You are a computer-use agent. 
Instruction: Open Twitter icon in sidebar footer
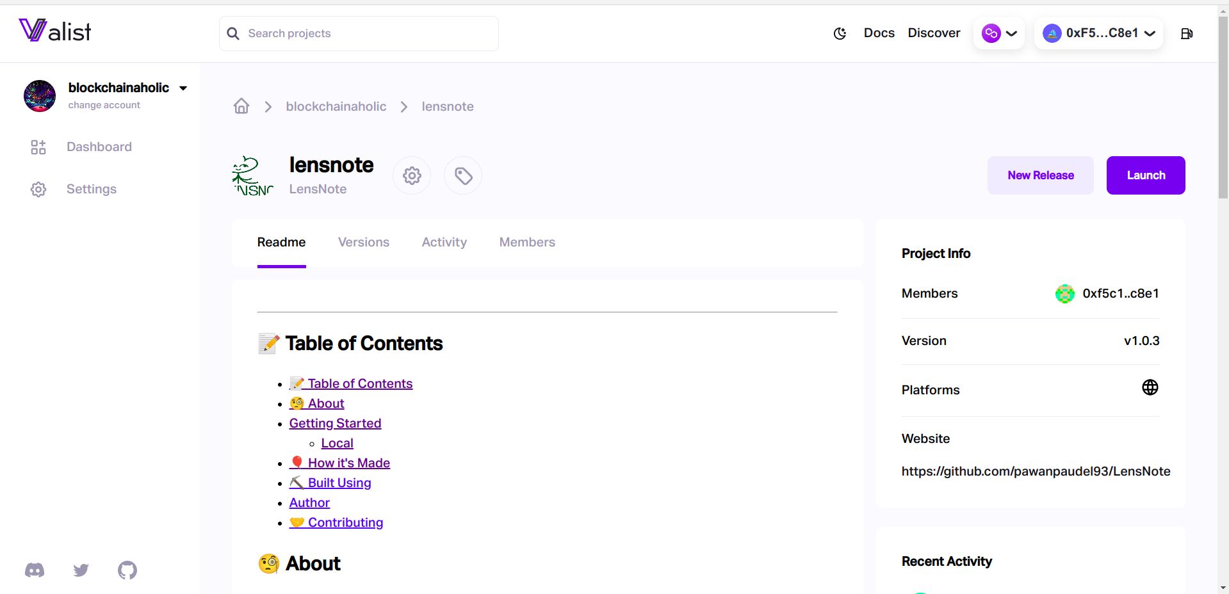tap(81, 570)
